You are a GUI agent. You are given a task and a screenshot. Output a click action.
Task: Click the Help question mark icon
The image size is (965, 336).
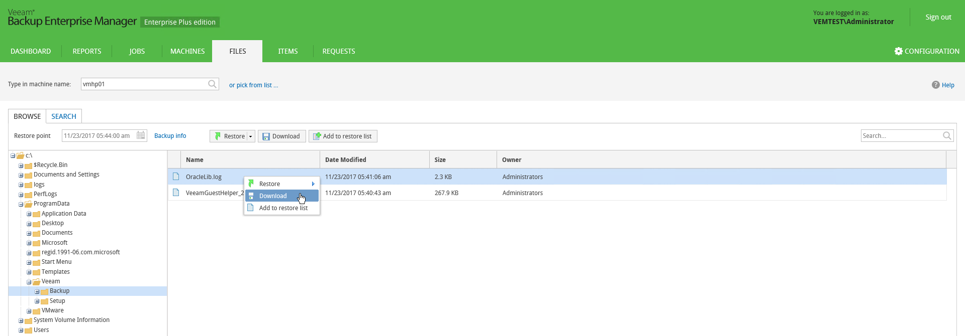pos(935,85)
